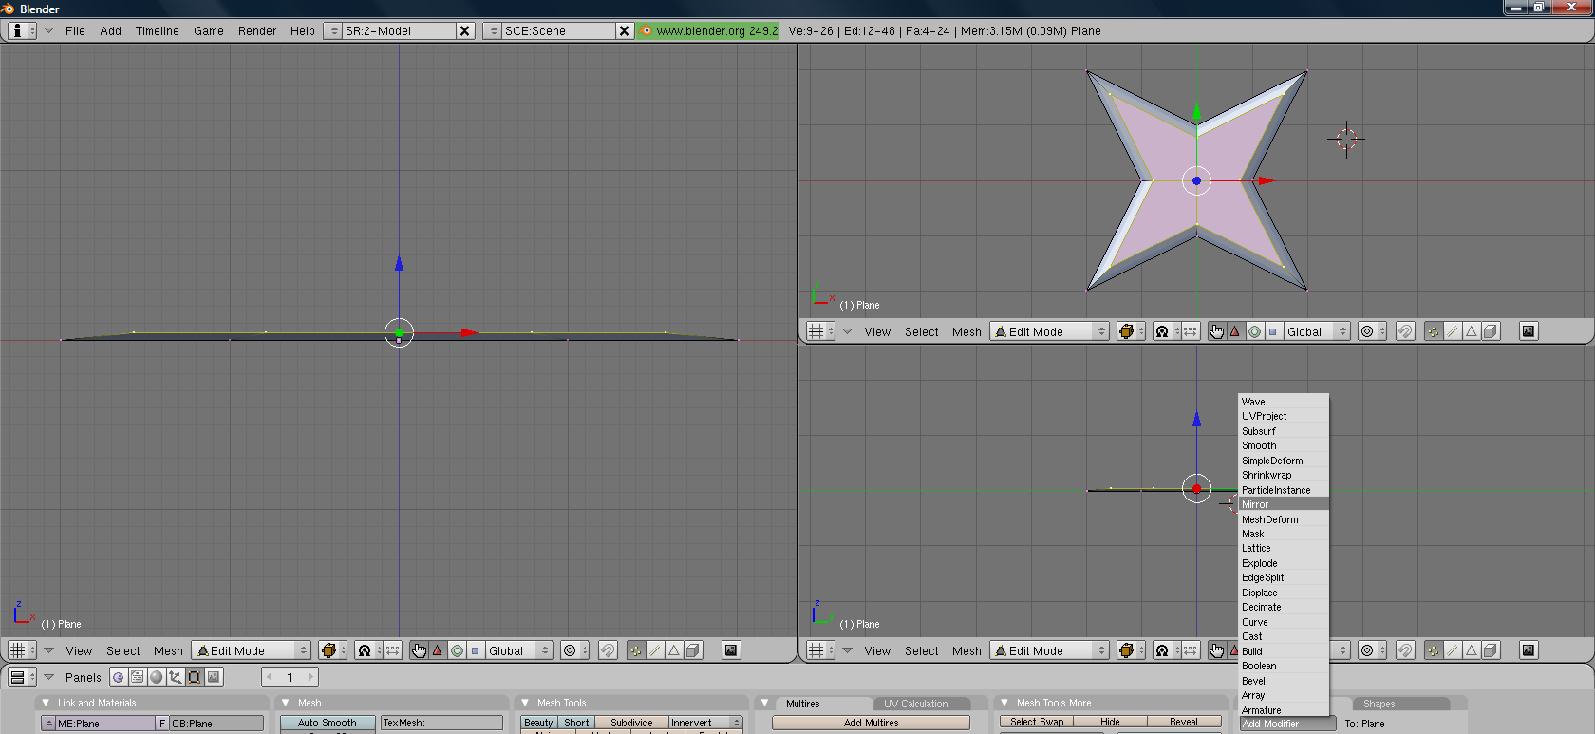Open the Render menu in the top header
The image size is (1595, 734).
pos(257,30)
